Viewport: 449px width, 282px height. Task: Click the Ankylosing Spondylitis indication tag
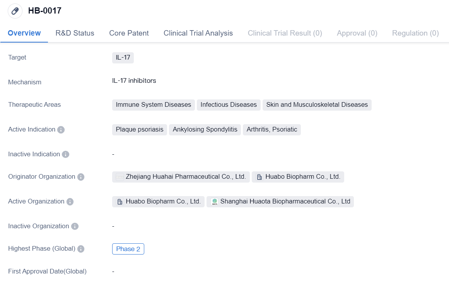(205, 130)
